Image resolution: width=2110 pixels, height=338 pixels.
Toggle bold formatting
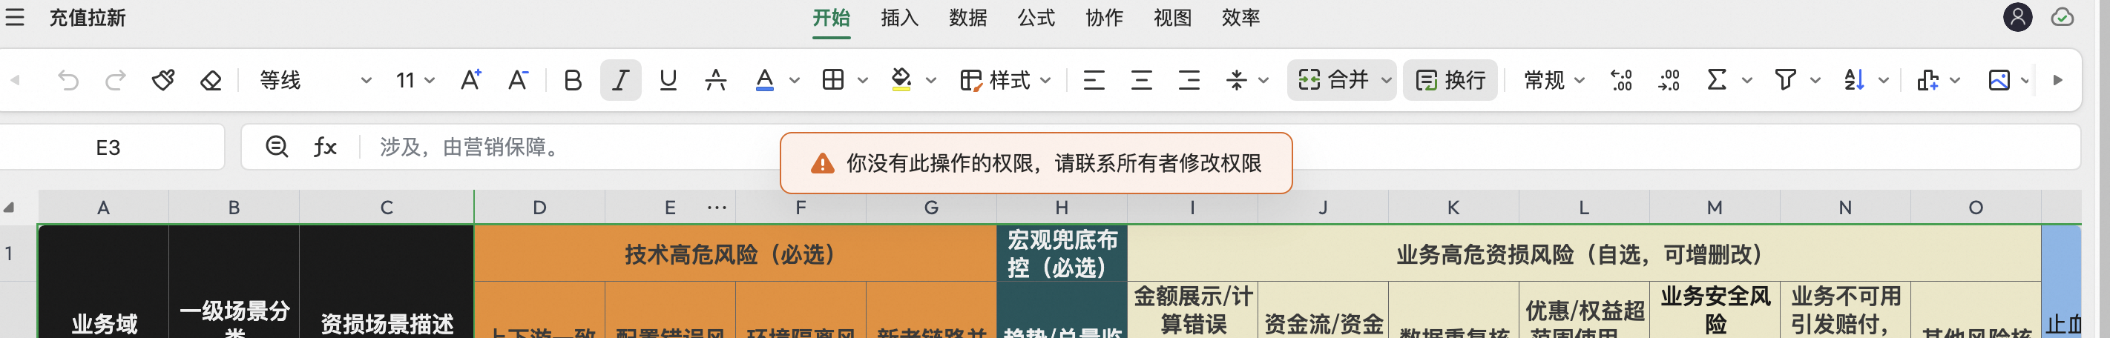coord(573,80)
